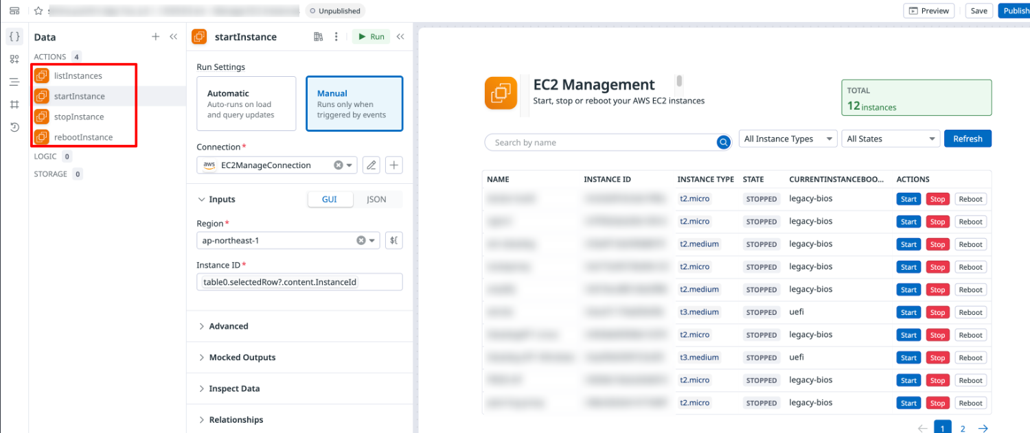Viewport: 1030px width, 433px height.
Task: Switch Inputs to GUI view
Action: click(330, 199)
